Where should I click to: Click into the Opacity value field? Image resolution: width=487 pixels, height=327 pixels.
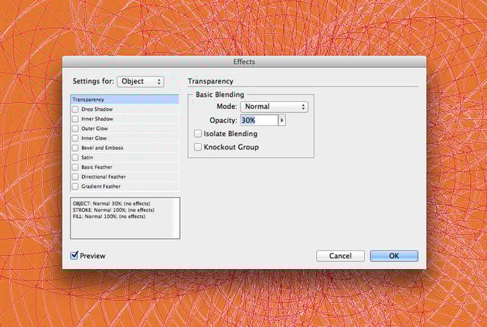pos(259,120)
